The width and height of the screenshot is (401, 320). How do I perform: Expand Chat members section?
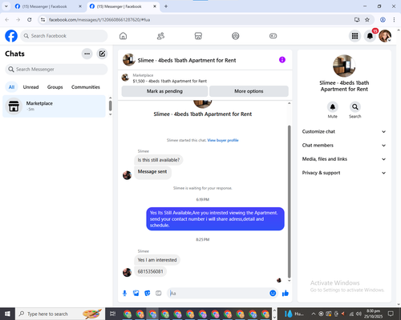tap(344, 146)
